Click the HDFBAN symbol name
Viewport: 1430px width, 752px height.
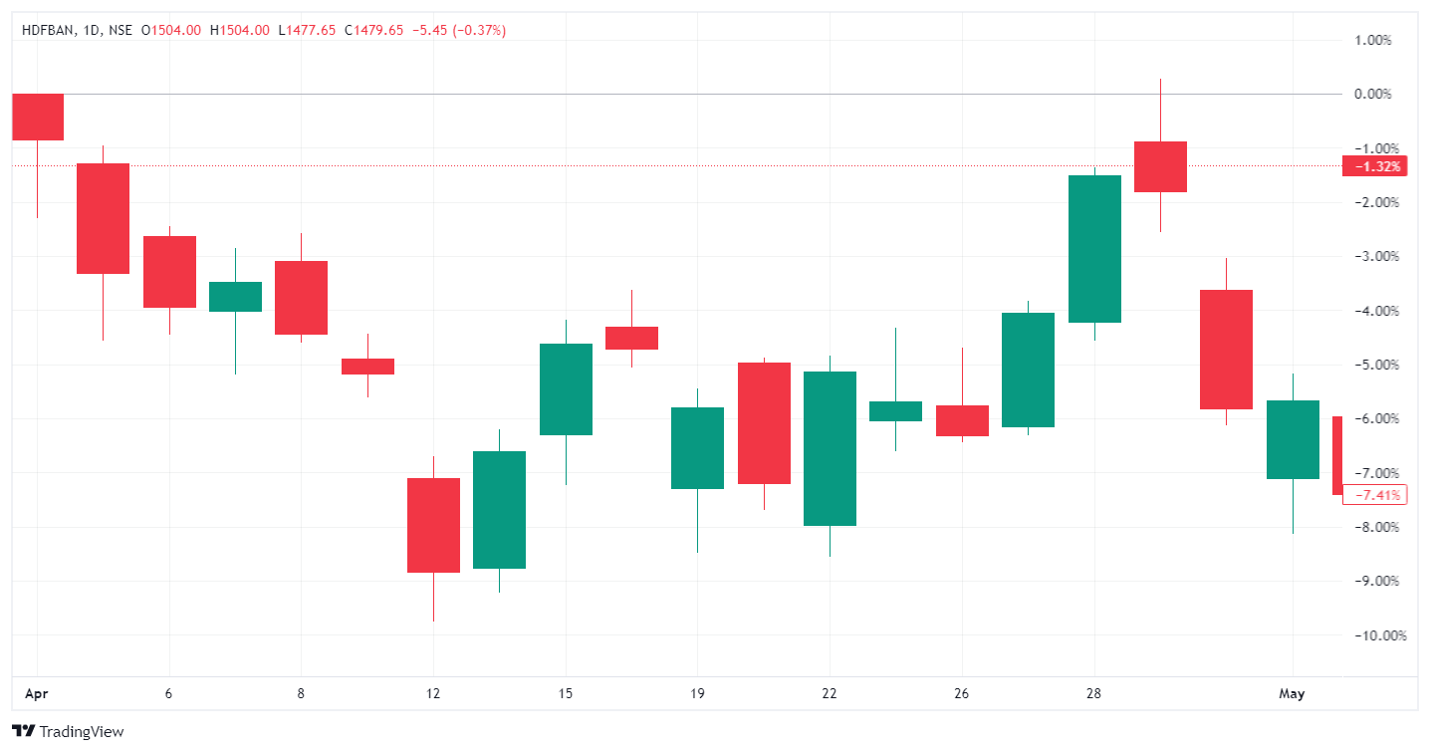coord(48,30)
